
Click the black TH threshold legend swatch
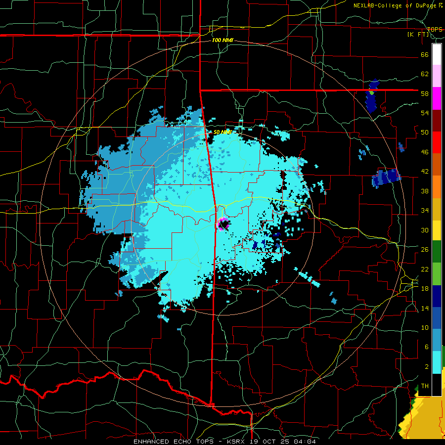[437, 385]
